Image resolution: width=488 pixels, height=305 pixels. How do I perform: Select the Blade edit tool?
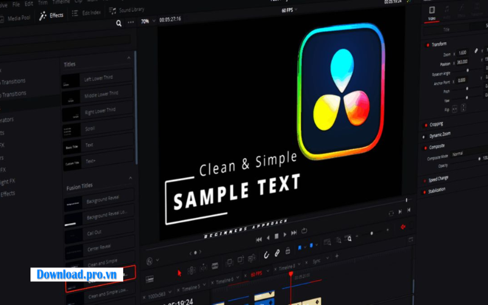215,265
